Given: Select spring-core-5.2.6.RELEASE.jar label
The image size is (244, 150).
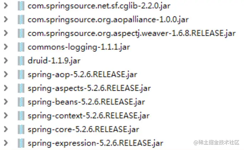Looking at the screenshot, I should pos(83,130).
